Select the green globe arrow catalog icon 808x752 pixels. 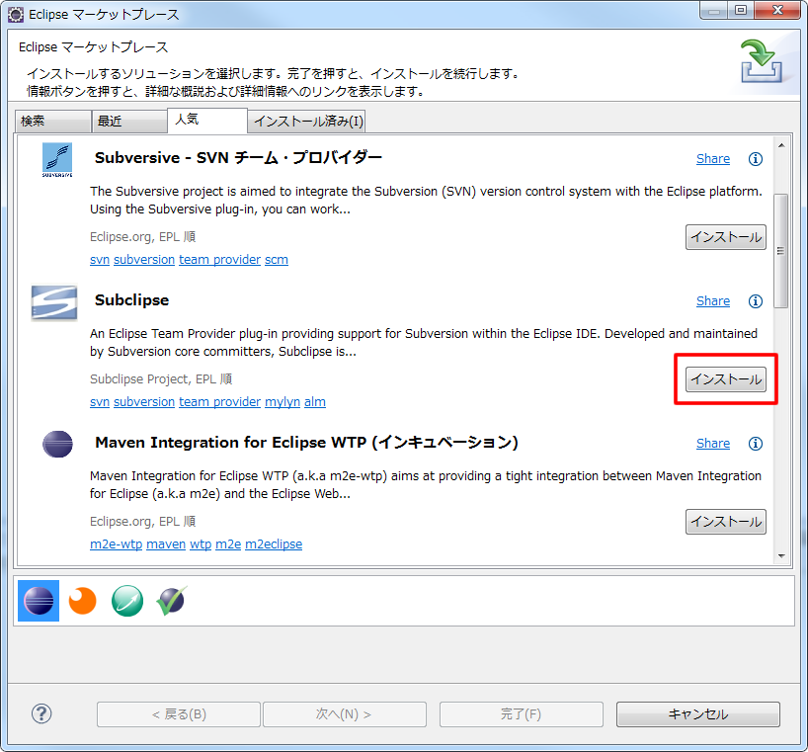coord(127,601)
